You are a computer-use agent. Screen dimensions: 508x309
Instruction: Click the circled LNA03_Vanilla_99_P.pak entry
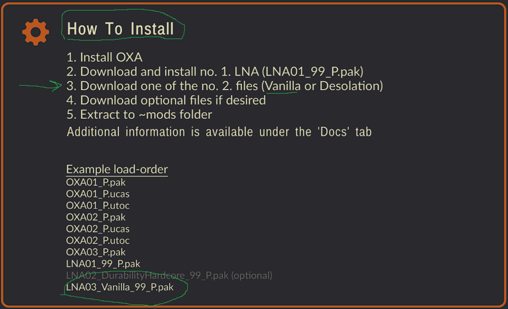[120, 288]
